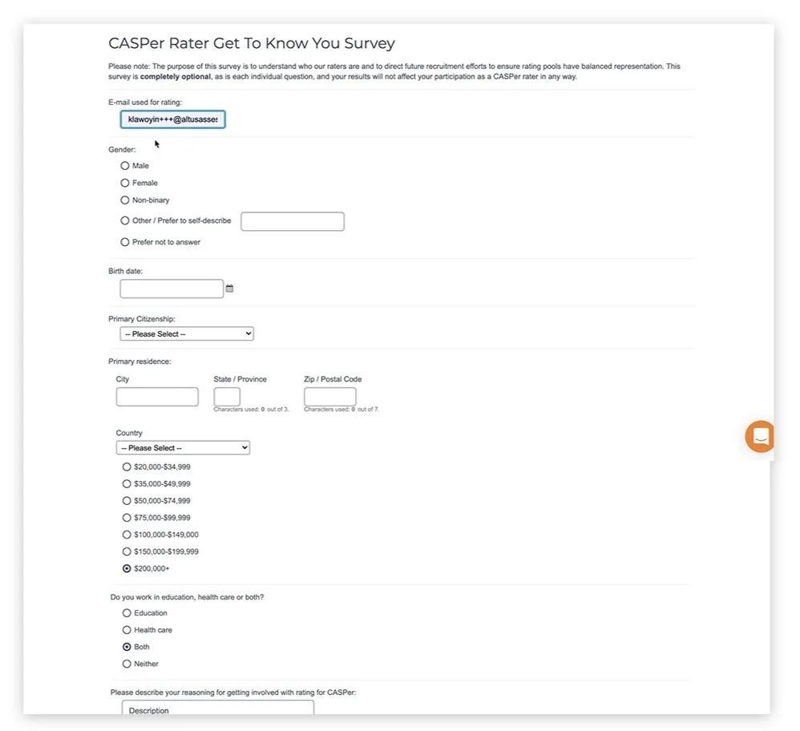
Task: Open the Primary Citizenship dropdown
Action: 187,333
